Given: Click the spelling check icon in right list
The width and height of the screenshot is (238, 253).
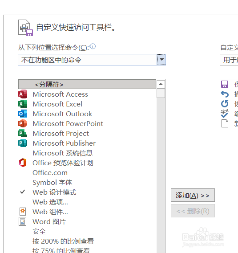Looking at the screenshot, I should (225, 114).
